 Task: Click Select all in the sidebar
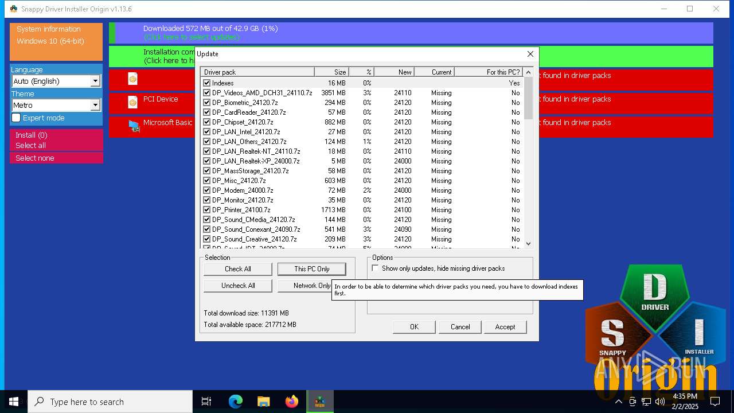56,146
